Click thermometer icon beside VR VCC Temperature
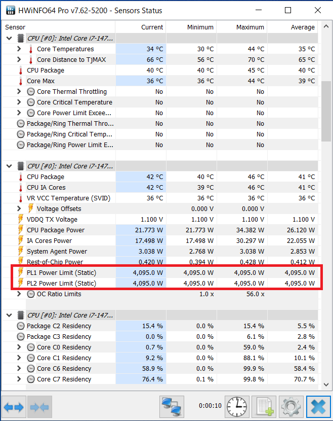The image size is (333, 421). pos(21,198)
